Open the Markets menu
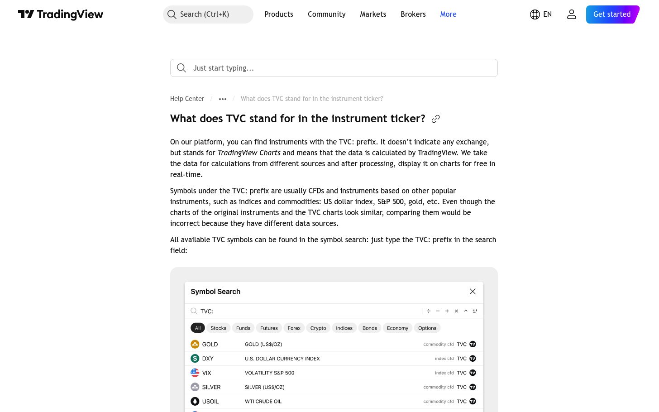 pyautogui.click(x=373, y=14)
